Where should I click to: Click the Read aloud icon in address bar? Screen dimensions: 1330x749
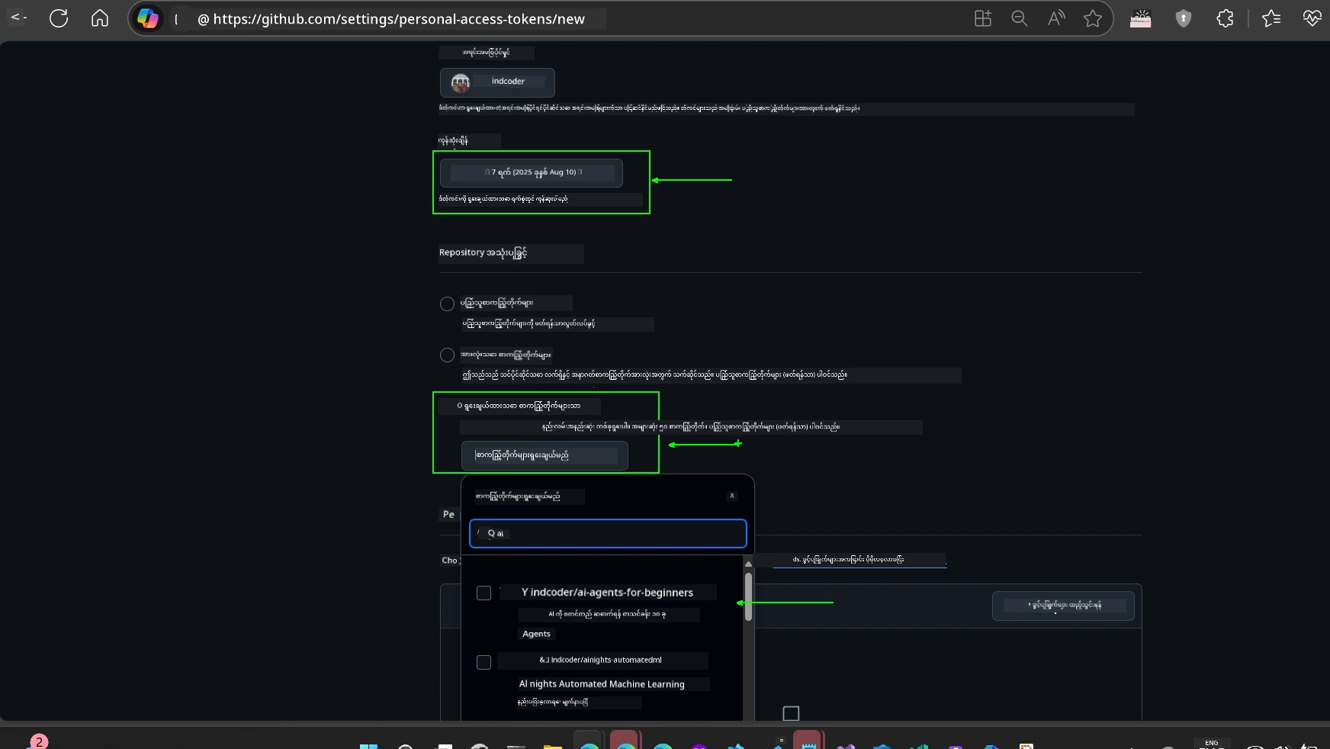1055,18
